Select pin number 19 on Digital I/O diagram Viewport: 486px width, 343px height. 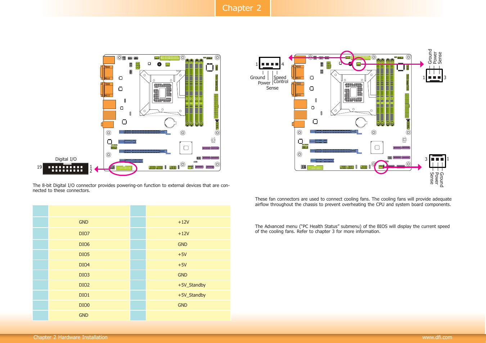click(40, 167)
